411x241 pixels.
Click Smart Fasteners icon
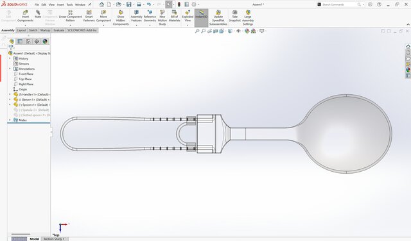point(89,16)
